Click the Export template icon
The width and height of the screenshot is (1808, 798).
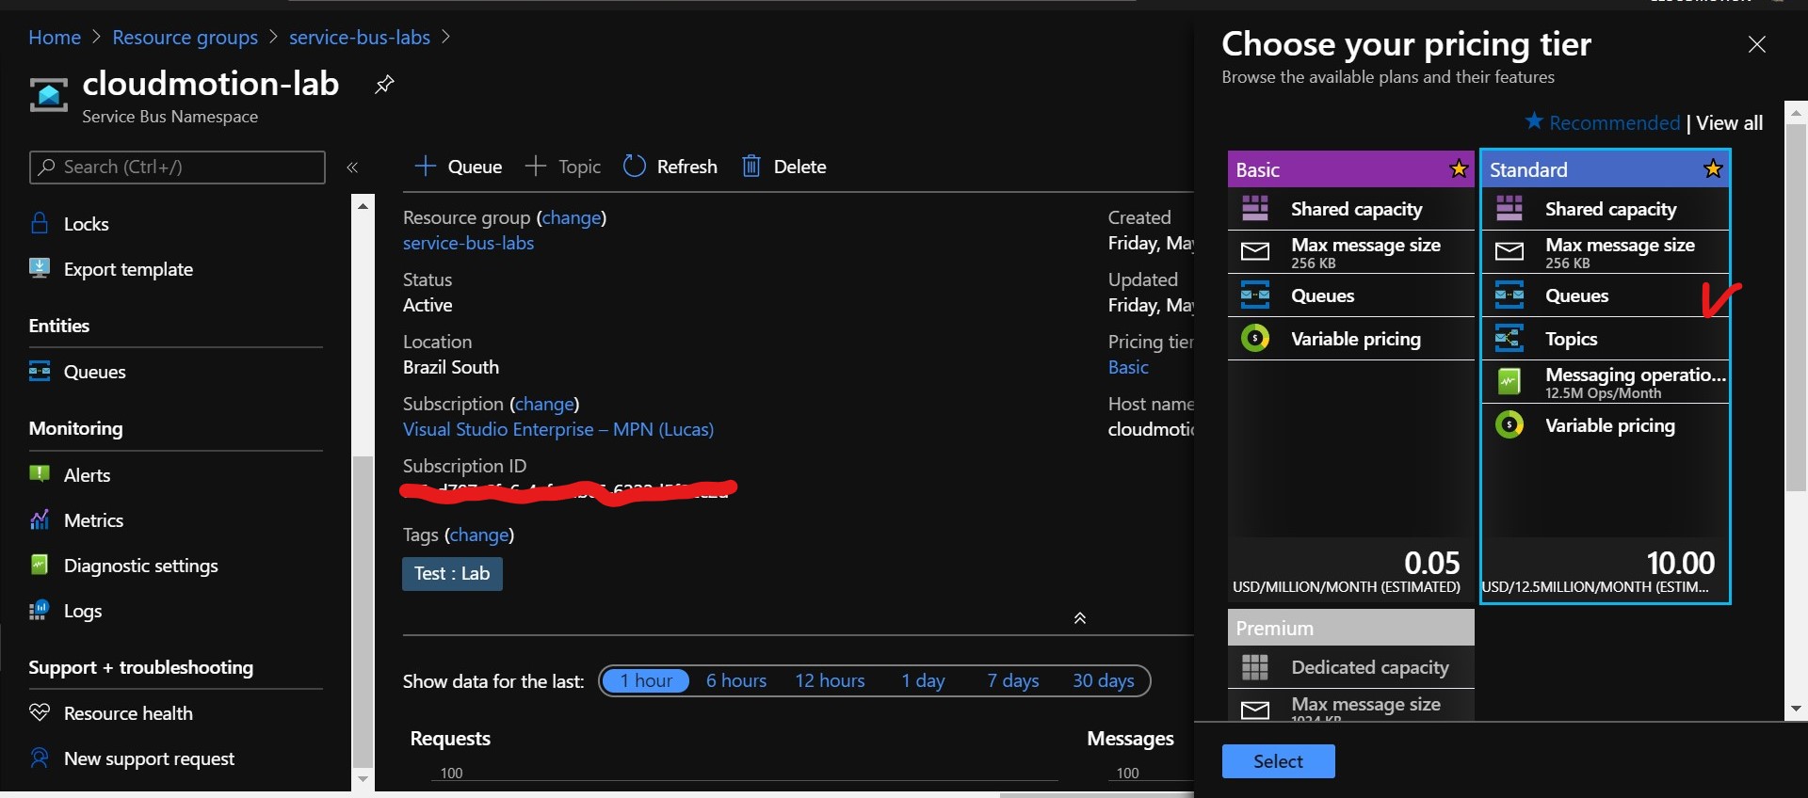pos(40,268)
